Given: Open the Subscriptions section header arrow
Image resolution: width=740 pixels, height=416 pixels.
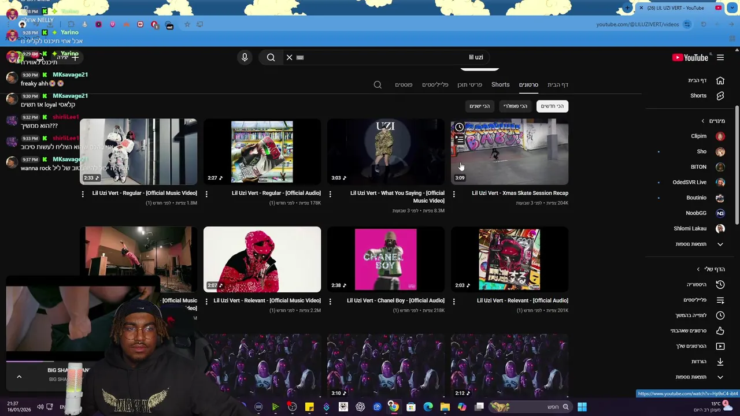Looking at the screenshot, I should [703, 121].
